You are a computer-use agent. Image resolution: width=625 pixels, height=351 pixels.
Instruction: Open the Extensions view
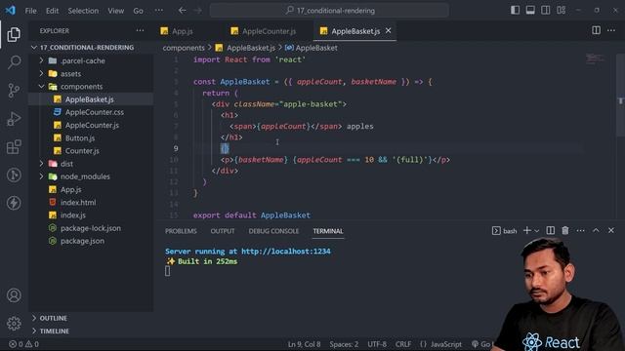pyautogui.click(x=14, y=147)
